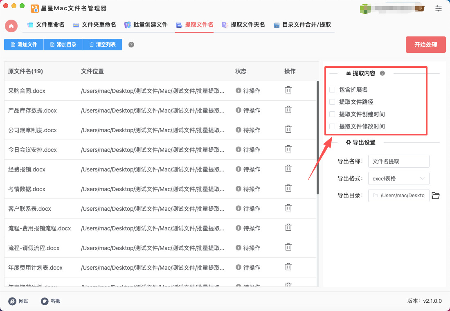Click the help question mark beside 清空列表
Viewport: 450px width, 311px height.
pyautogui.click(x=131, y=45)
